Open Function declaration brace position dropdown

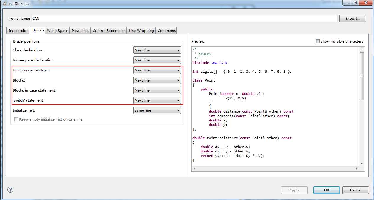(x=157, y=70)
